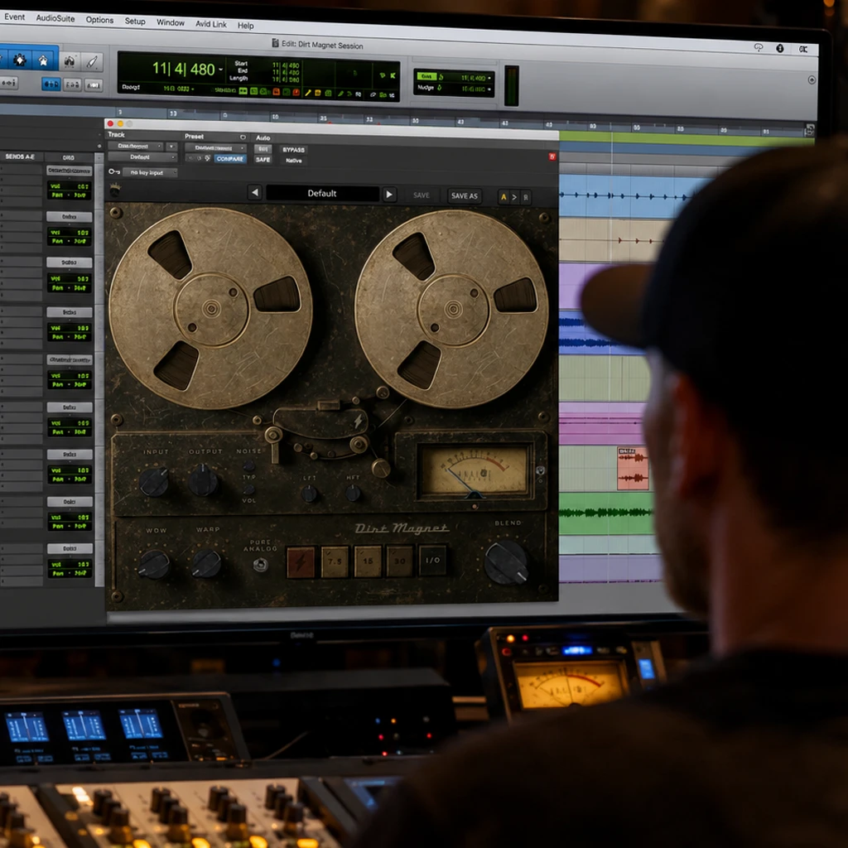
Task: Click the WOW knob
Action: pos(154,564)
